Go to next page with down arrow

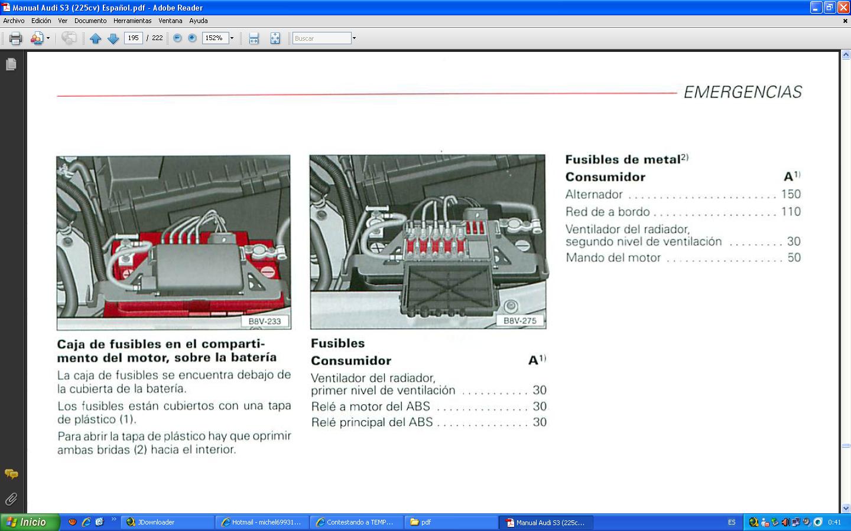tap(113, 38)
